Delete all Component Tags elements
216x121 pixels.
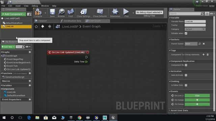pos(208,54)
